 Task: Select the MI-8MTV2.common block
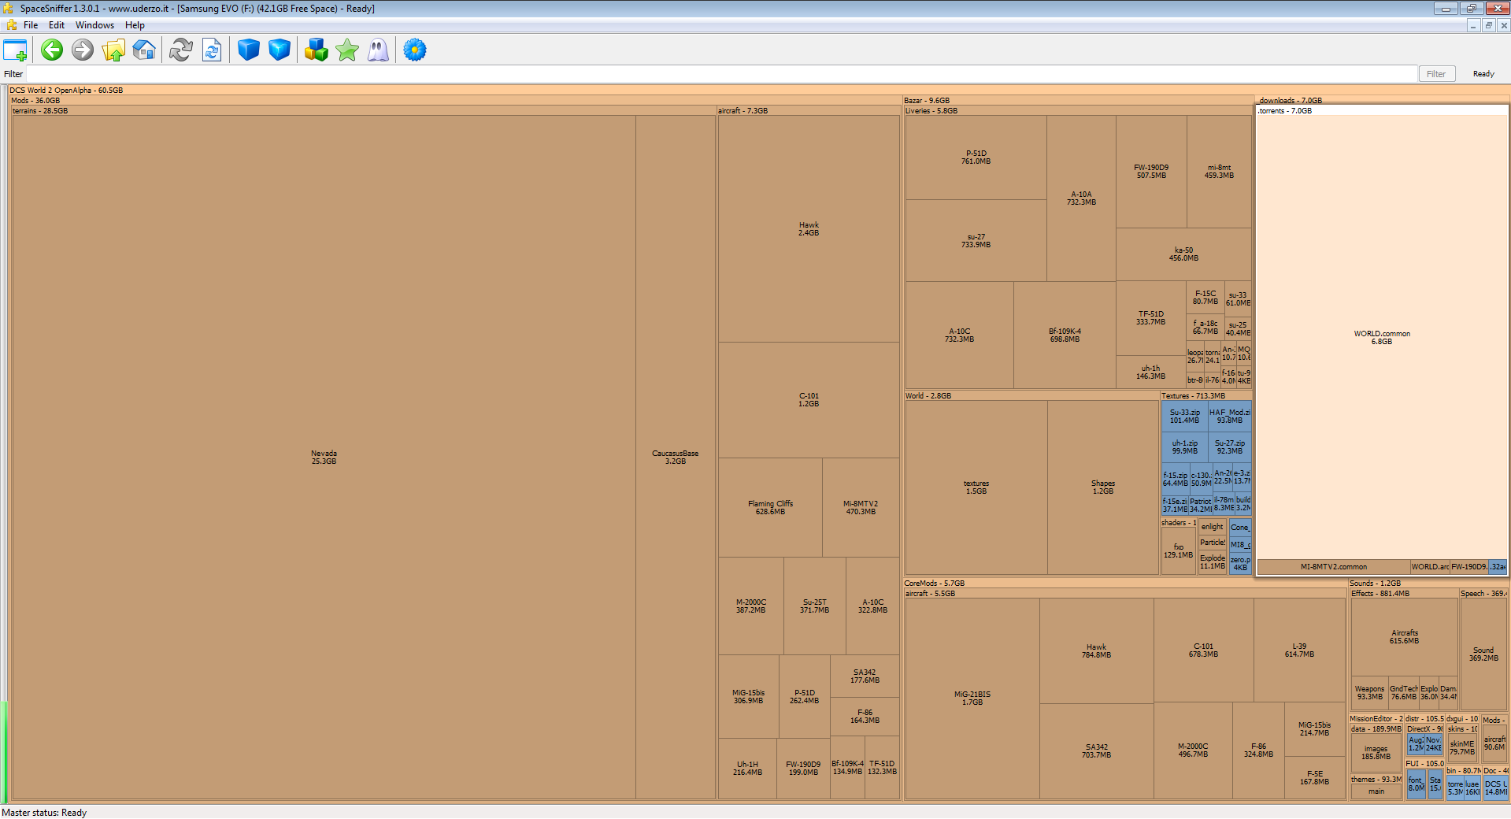coord(1333,567)
